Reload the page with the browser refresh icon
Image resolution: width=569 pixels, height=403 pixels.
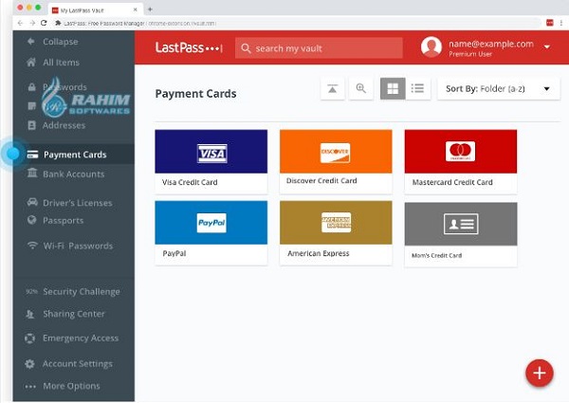click(44, 23)
